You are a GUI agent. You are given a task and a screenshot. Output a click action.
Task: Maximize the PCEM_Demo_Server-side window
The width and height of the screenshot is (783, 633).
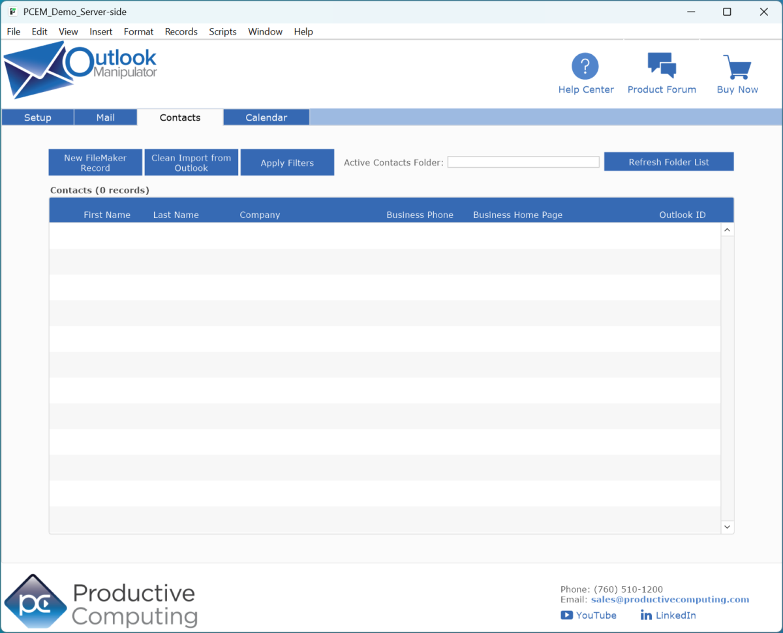coord(727,12)
